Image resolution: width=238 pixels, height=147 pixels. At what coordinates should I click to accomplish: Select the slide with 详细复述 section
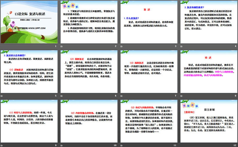[30, 72]
